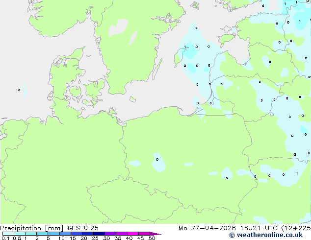
Task: Choose the legend swatch between 2 and 5
Action: click(42, 234)
